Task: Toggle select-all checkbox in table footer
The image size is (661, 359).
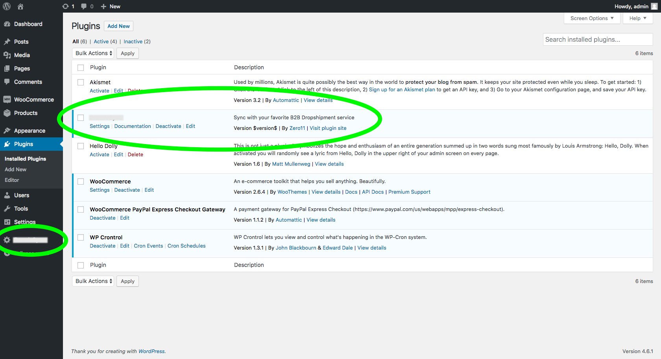Action: [x=81, y=265]
